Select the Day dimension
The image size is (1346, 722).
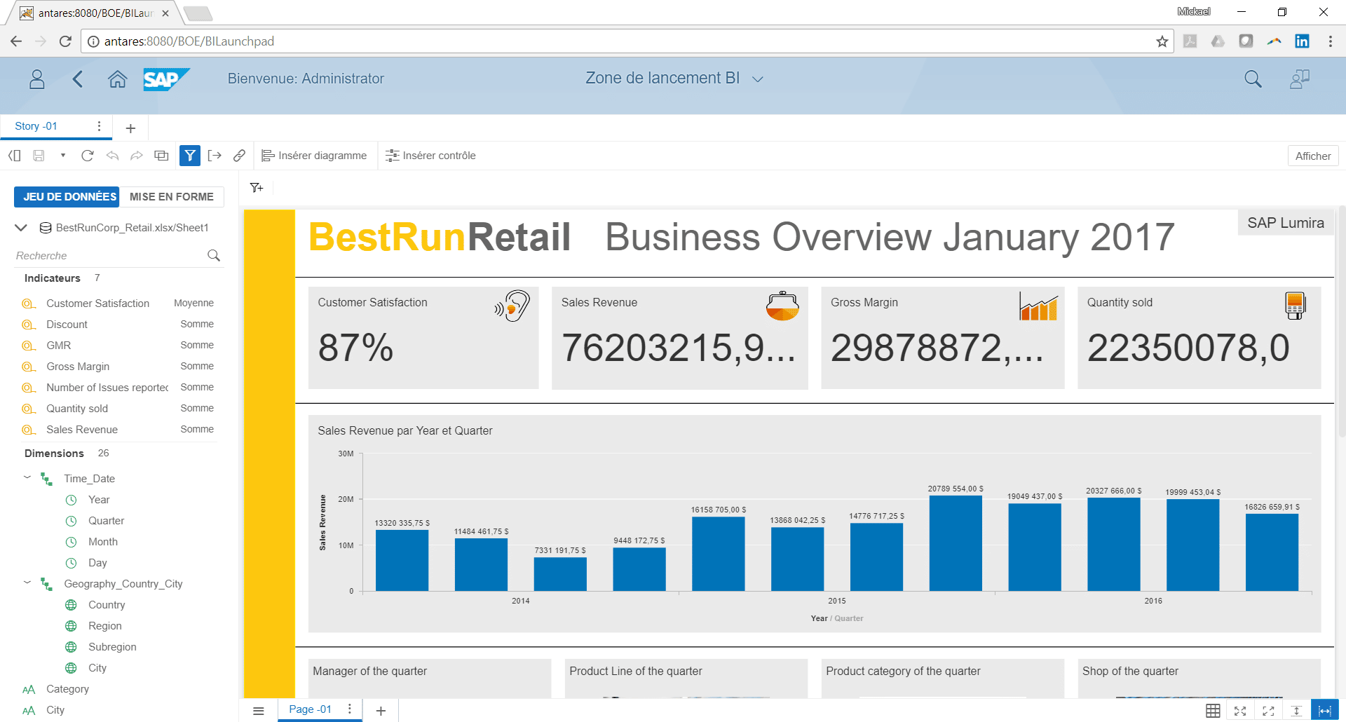click(97, 563)
